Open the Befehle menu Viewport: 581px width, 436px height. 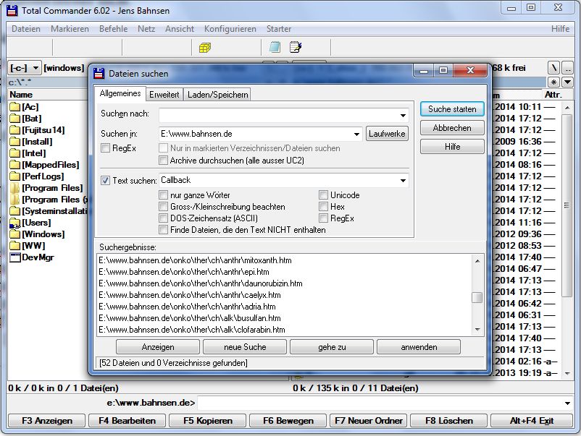(114, 29)
